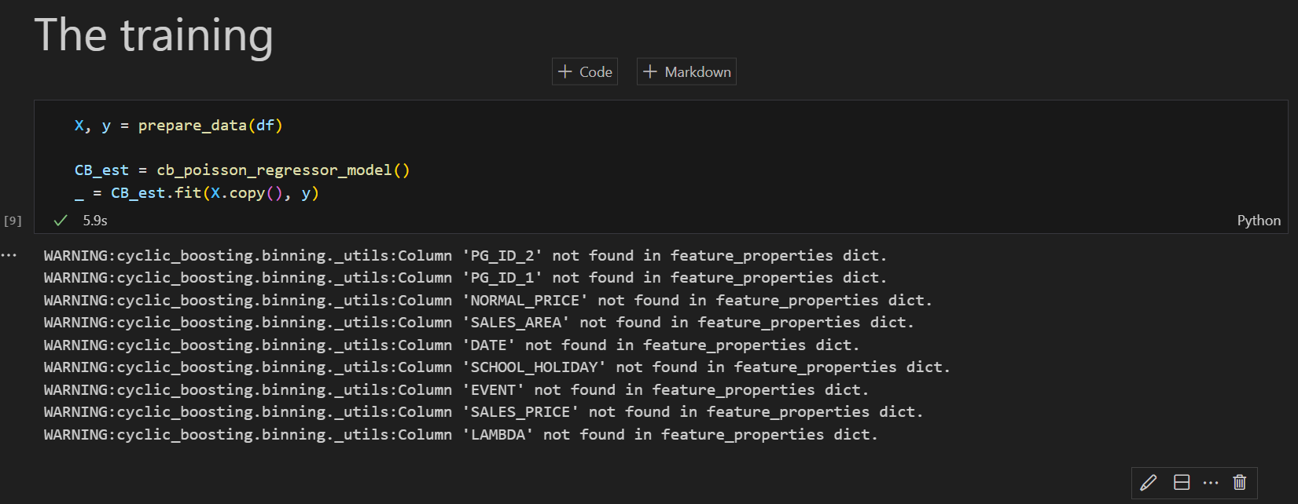
Task: Click the green execution success checkmark
Action: (61, 221)
